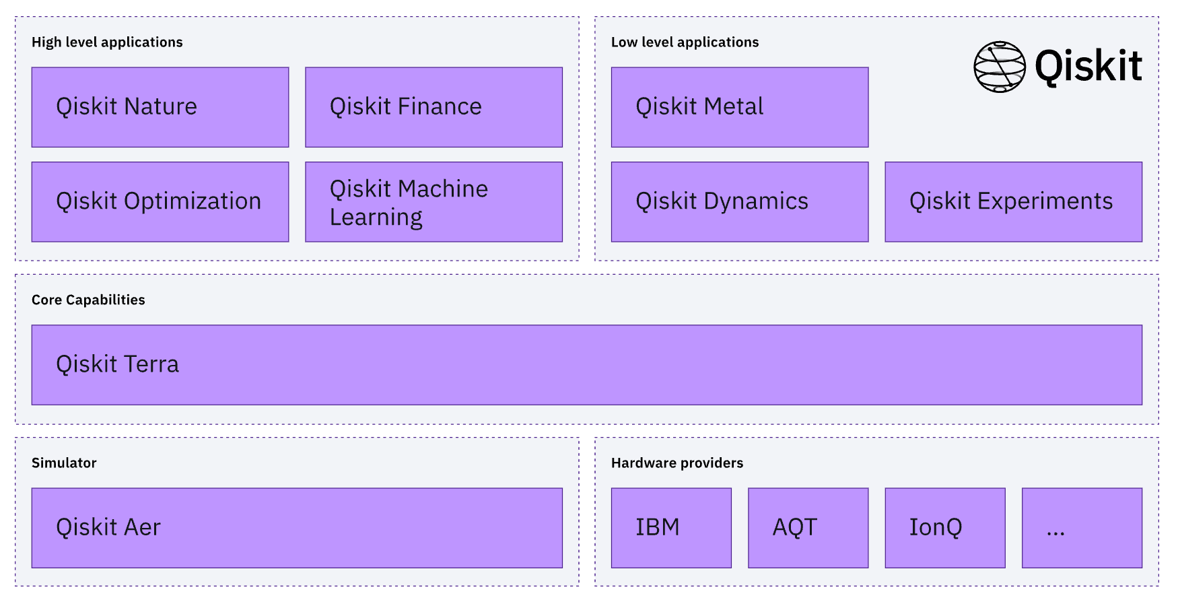
Task: Click the Qiskit Dynamics box
Action: (740, 202)
